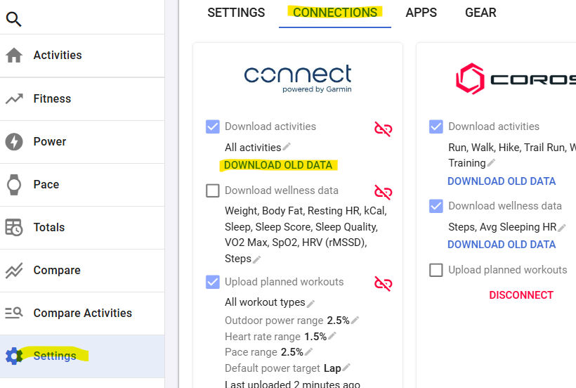This screenshot has height=388, width=576.
Task: Open the Compare page in sidebar
Action: pyautogui.click(x=82, y=271)
